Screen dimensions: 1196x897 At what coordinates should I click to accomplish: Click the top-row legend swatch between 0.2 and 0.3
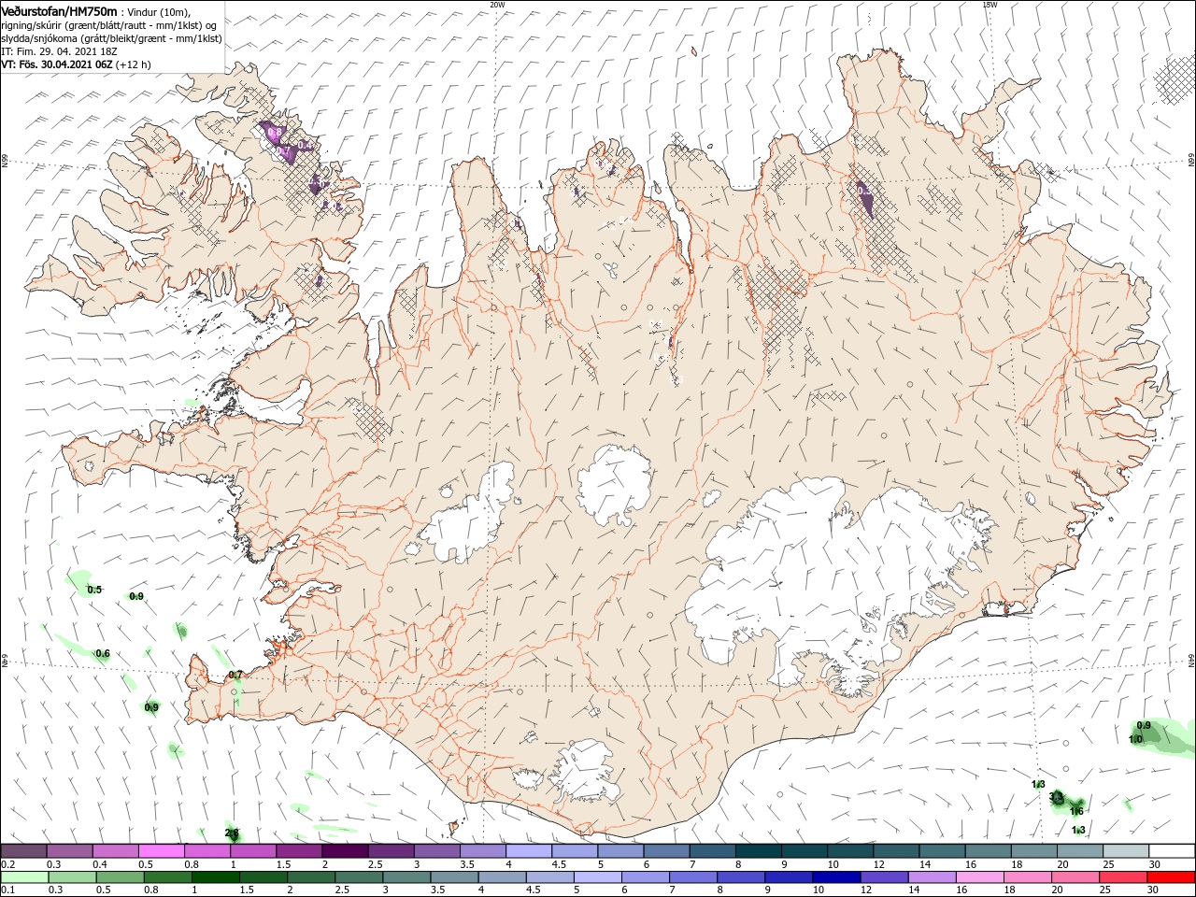tap(23, 851)
